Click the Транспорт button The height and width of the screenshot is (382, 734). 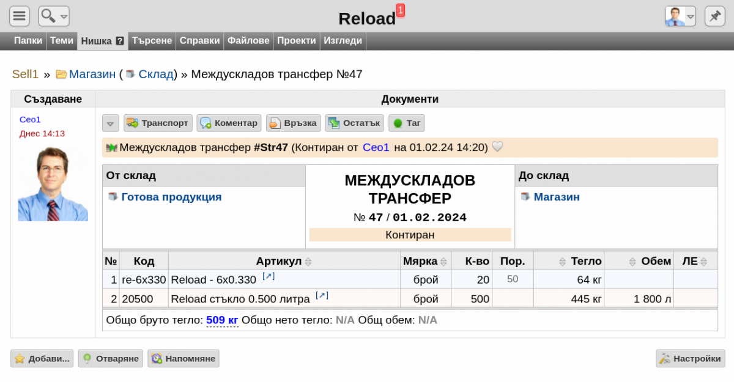[x=158, y=123]
